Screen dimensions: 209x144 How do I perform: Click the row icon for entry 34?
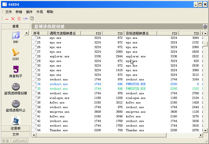tap(35, 84)
